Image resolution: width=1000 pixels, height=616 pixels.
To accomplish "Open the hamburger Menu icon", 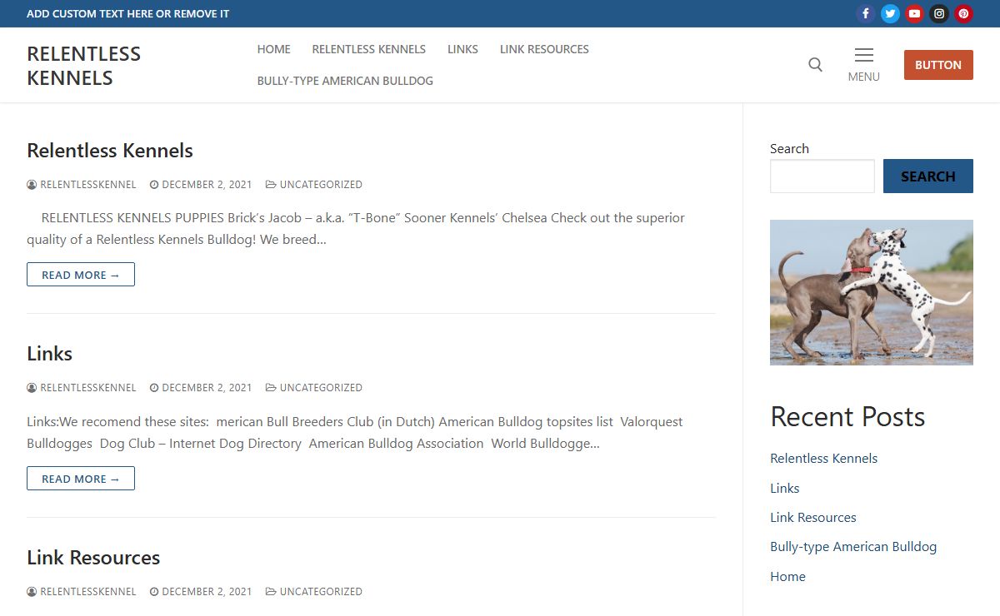I will pyautogui.click(x=863, y=64).
